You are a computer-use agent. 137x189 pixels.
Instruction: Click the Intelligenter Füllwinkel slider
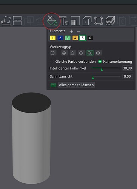coord(106,68)
